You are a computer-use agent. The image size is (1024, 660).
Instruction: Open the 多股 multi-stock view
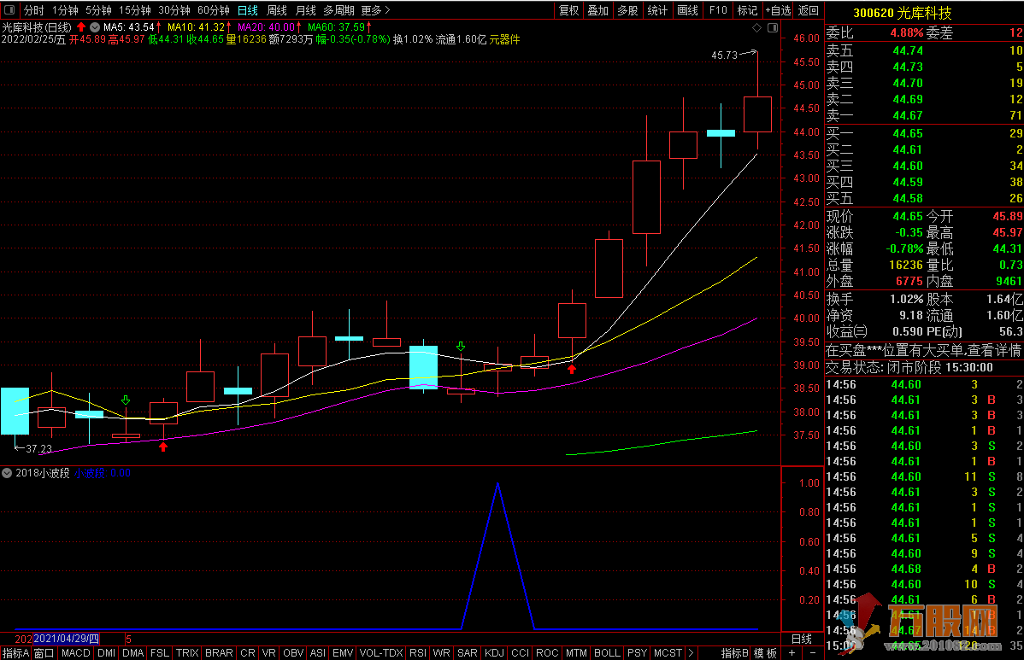pos(627,9)
